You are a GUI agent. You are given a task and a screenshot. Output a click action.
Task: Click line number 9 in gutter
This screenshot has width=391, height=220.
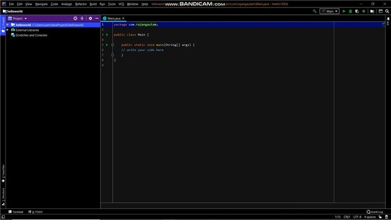103,65
